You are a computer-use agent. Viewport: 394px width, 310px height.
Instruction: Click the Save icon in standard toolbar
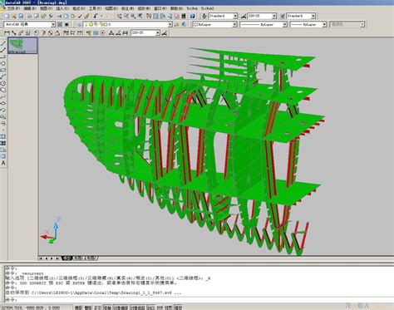coord(21,16)
